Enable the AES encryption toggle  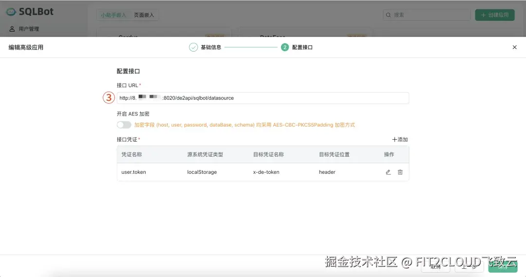coord(124,125)
